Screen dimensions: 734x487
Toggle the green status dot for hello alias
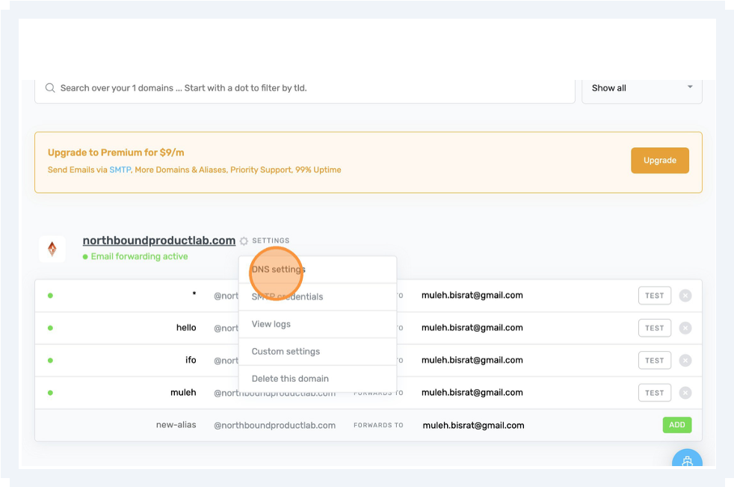tap(50, 328)
